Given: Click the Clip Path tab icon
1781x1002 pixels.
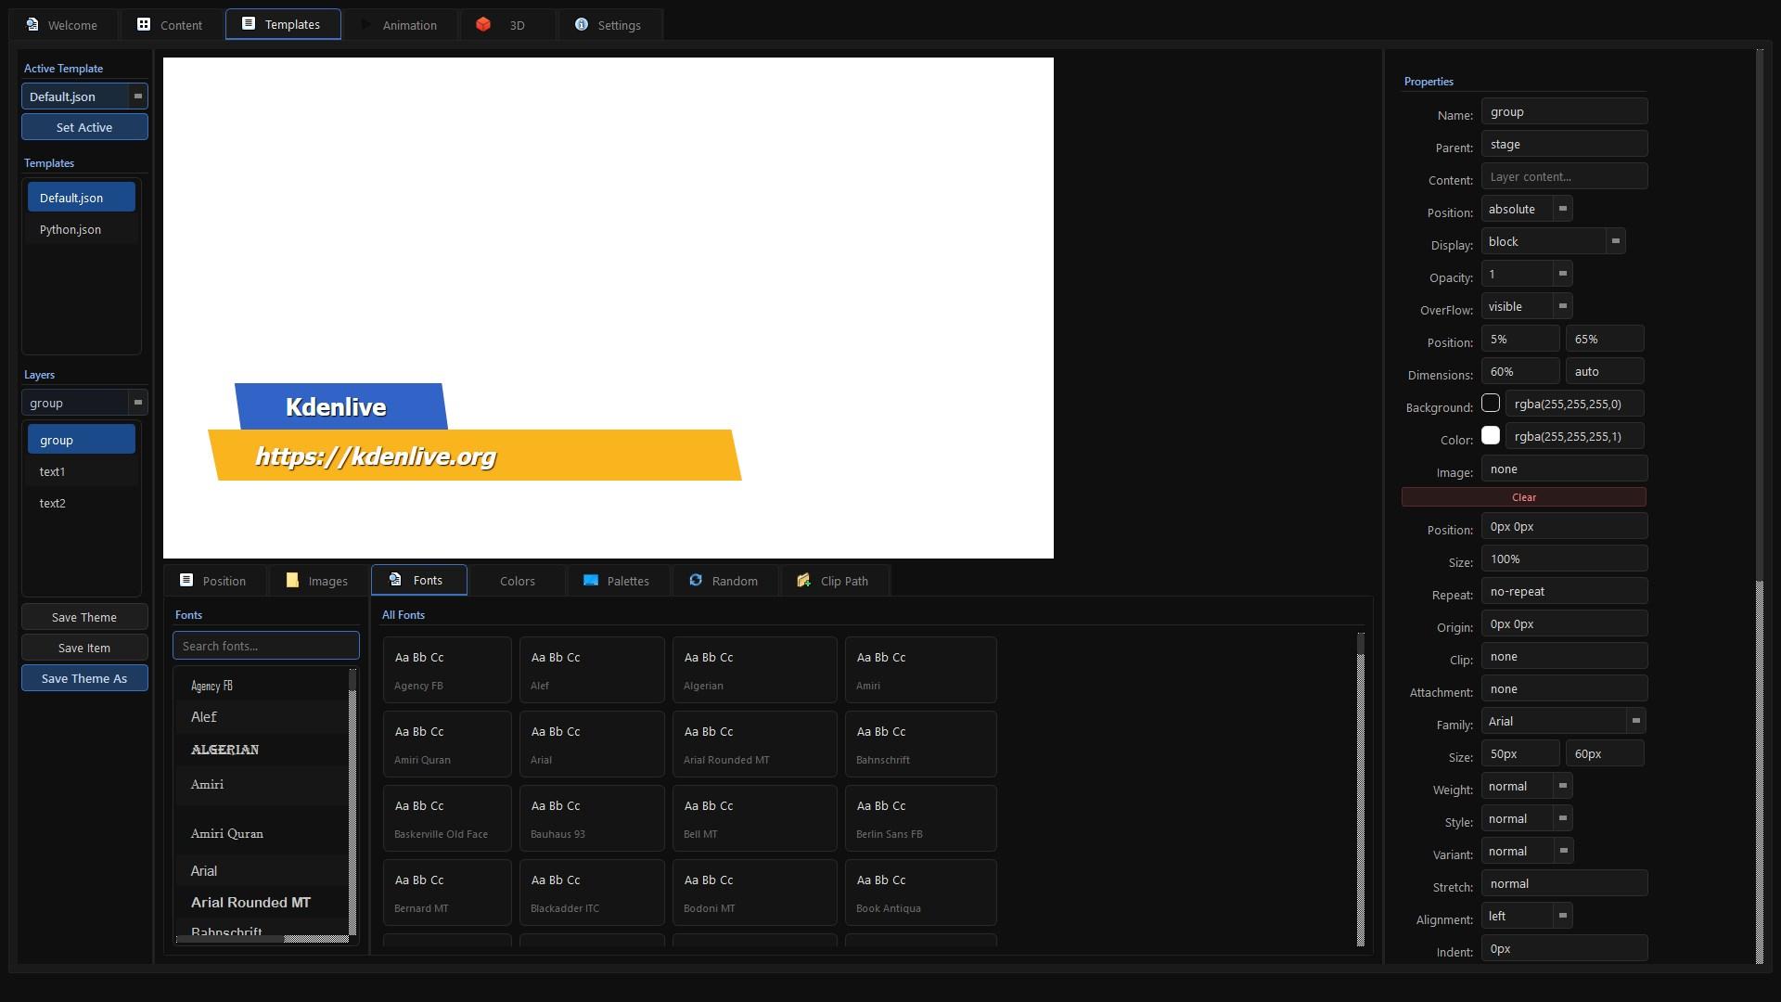Looking at the screenshot, I should (x=804, y=580).
